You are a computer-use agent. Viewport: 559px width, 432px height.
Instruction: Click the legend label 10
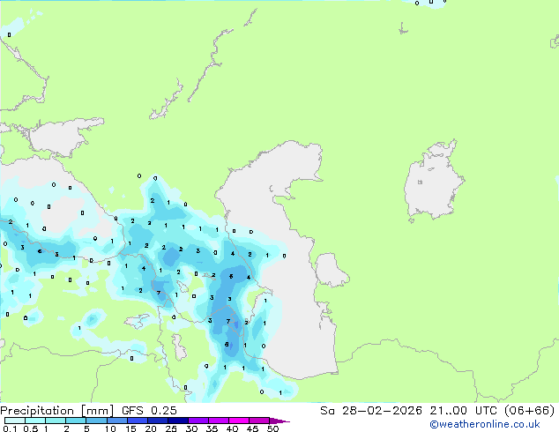click(x=110, y=428)
